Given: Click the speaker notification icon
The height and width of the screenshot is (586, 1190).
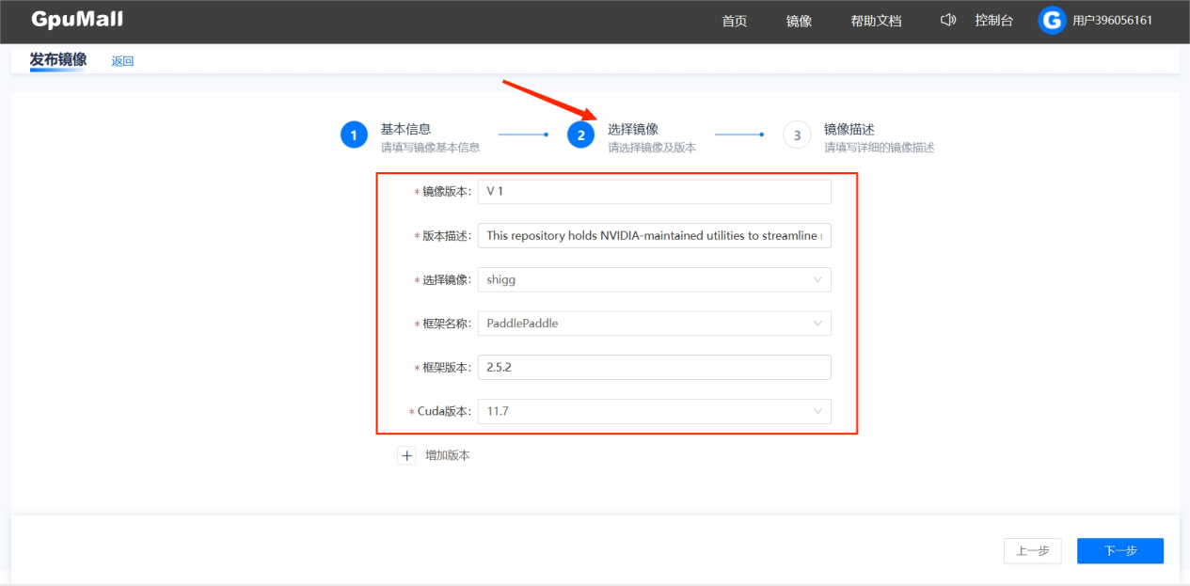Looking at the screenshot, I should coord(948,20).
